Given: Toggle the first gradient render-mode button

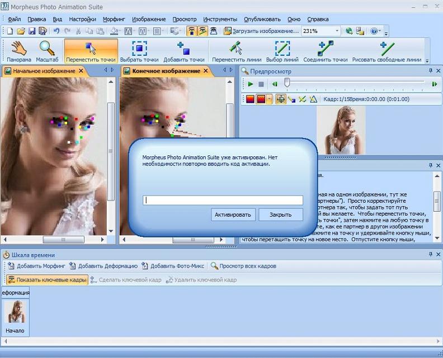Looking at the screenshot, I should tap(251, 99).
